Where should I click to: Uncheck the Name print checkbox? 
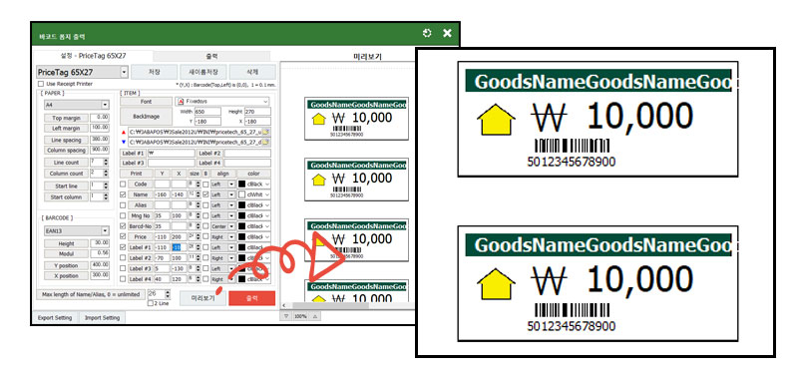pyautogui.click(x=123, y=194)
